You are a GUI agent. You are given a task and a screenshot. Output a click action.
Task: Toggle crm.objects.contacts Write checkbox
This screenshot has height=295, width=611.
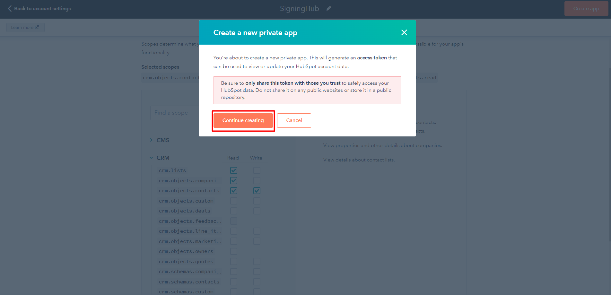257,191
